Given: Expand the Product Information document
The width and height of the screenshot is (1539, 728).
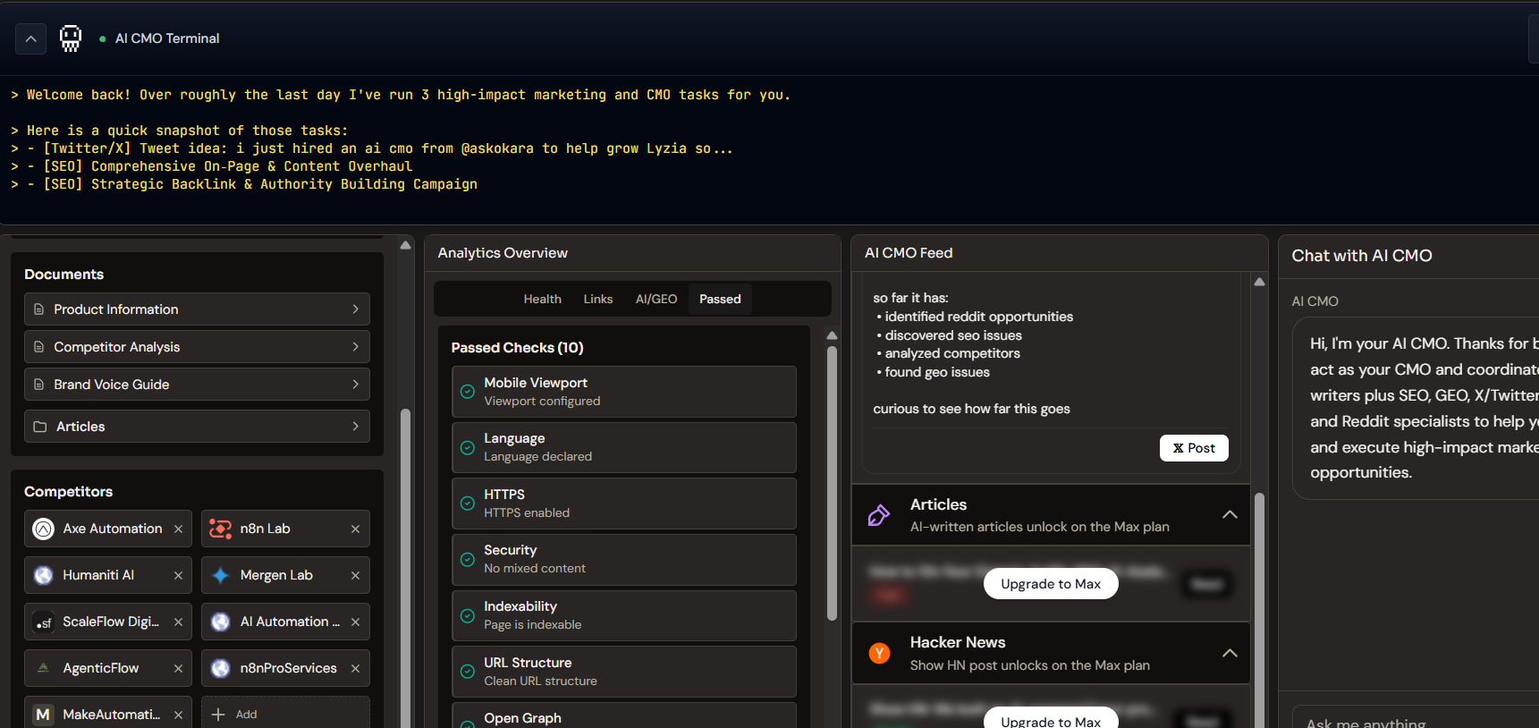Looking at the screenshot, I should [355, 309].
